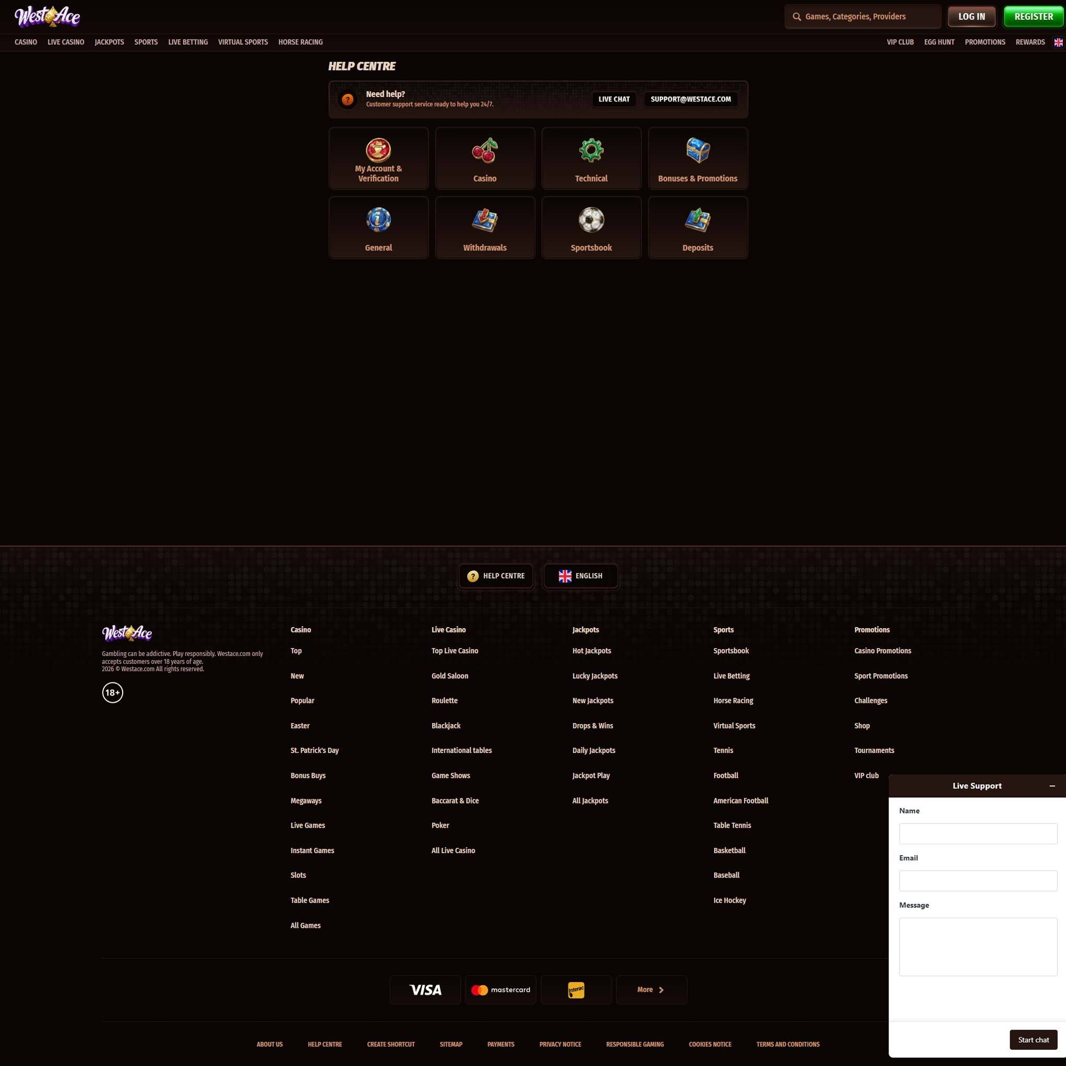
Task: Click the Casino cherries icon
Action: click(484, 151)
